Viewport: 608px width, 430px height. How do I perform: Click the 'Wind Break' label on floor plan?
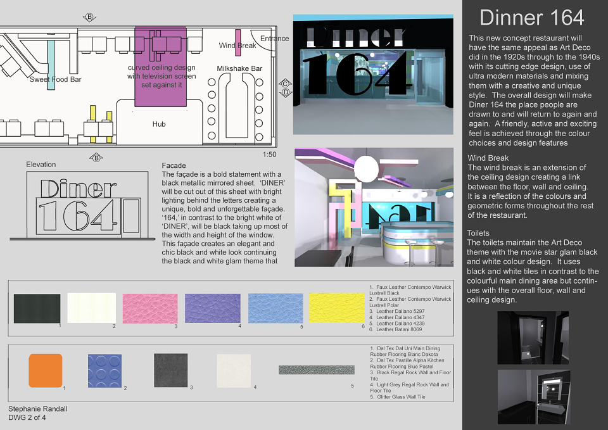237,46
